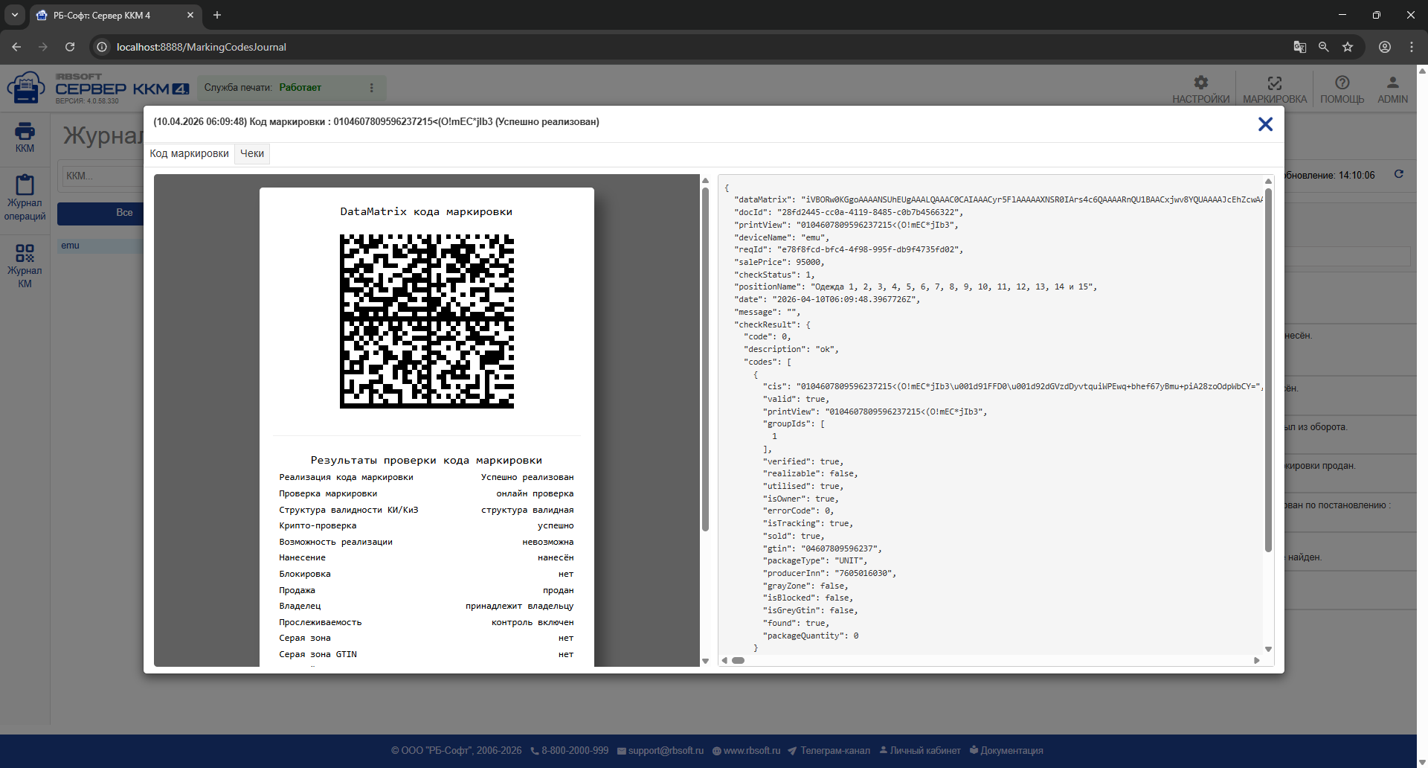Open НАСТРОЙКИ gear in the header
The image size is (1428, 768).
pyautogui.click(x=1200, y=89)
